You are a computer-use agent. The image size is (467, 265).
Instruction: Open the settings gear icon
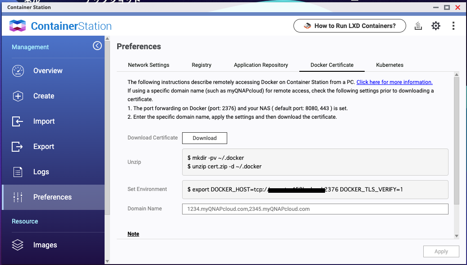436,26
